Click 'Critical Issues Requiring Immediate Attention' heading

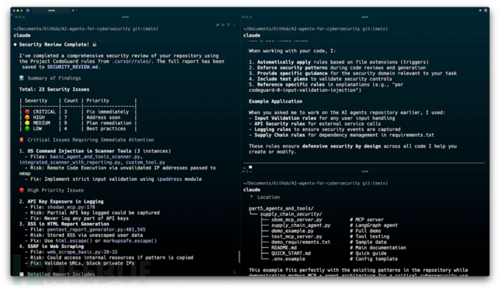91,140
